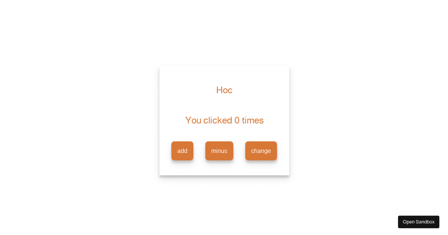The height and width of the screenshot is (235, 448).
Task: Click the Hoc heading text
Action: [224, 90]
